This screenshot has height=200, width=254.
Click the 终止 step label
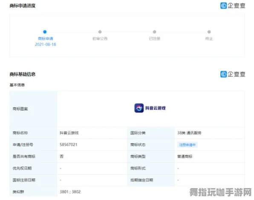click(209, 39)
